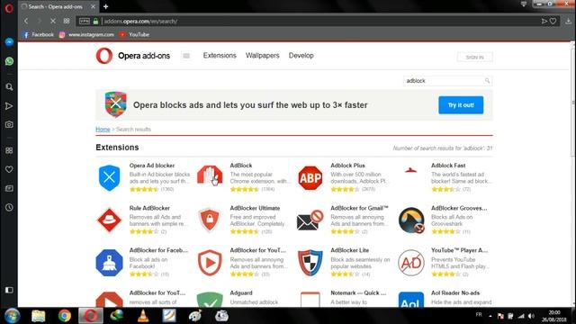Open Speed Dial from sidebar
The image size is (576, 324).
pos(9,150)
